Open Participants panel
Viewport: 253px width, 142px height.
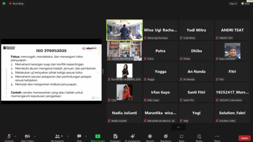click(x=57, y=138)
